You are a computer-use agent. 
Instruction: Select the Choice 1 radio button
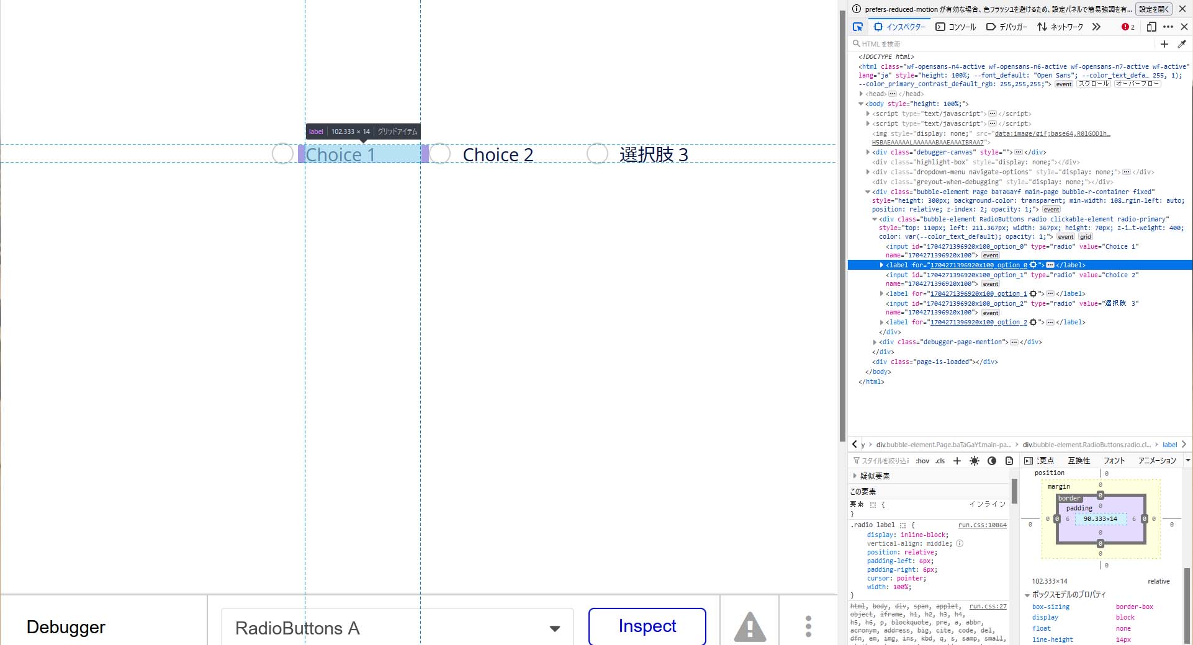[282, 154]
